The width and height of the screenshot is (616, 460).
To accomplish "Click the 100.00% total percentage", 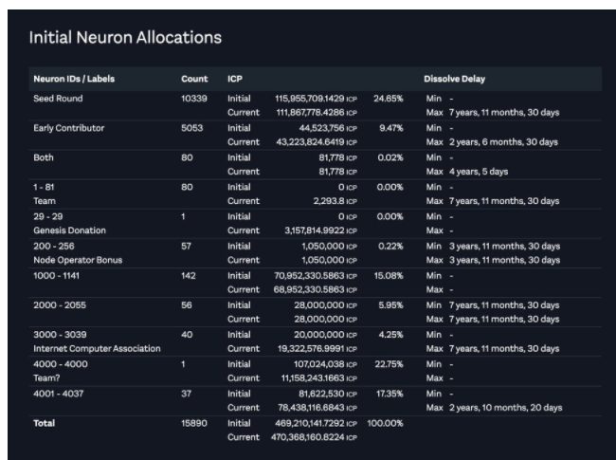I will point(385,423).
